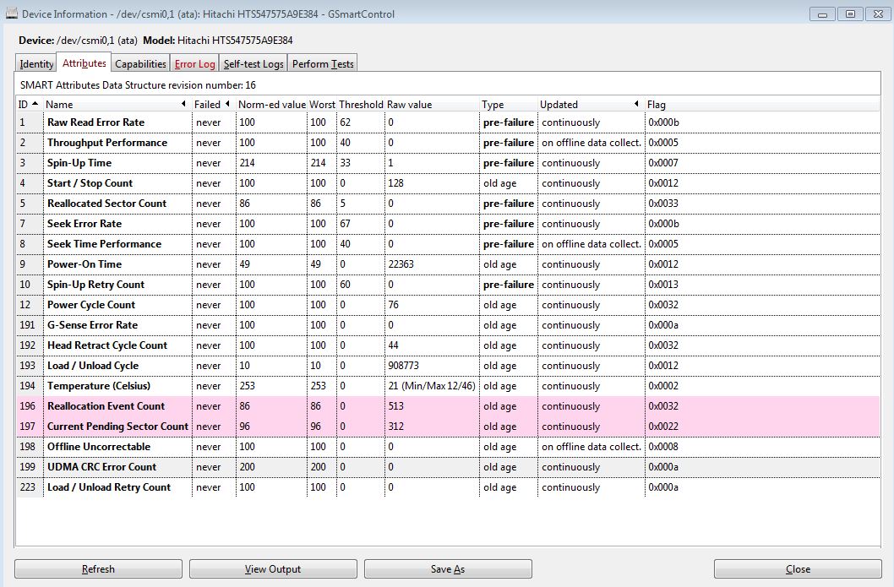Sort by Norm-ed value column header
The image size is (894, 587).
click(271, 104)
